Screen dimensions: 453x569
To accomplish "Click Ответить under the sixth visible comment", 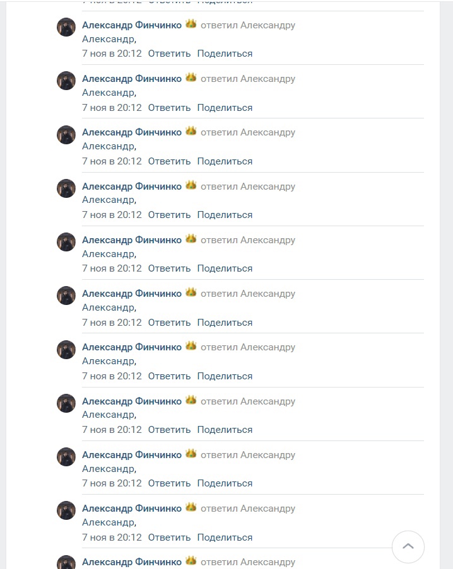I will (x=169, y=323).
